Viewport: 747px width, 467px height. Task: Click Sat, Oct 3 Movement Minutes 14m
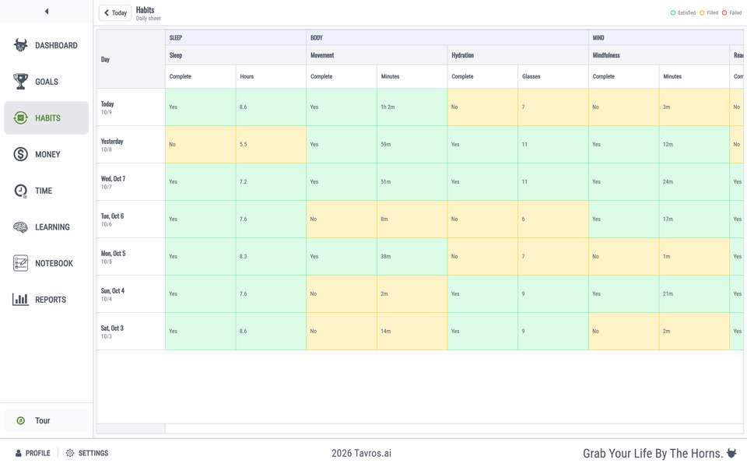click(412, 332)
